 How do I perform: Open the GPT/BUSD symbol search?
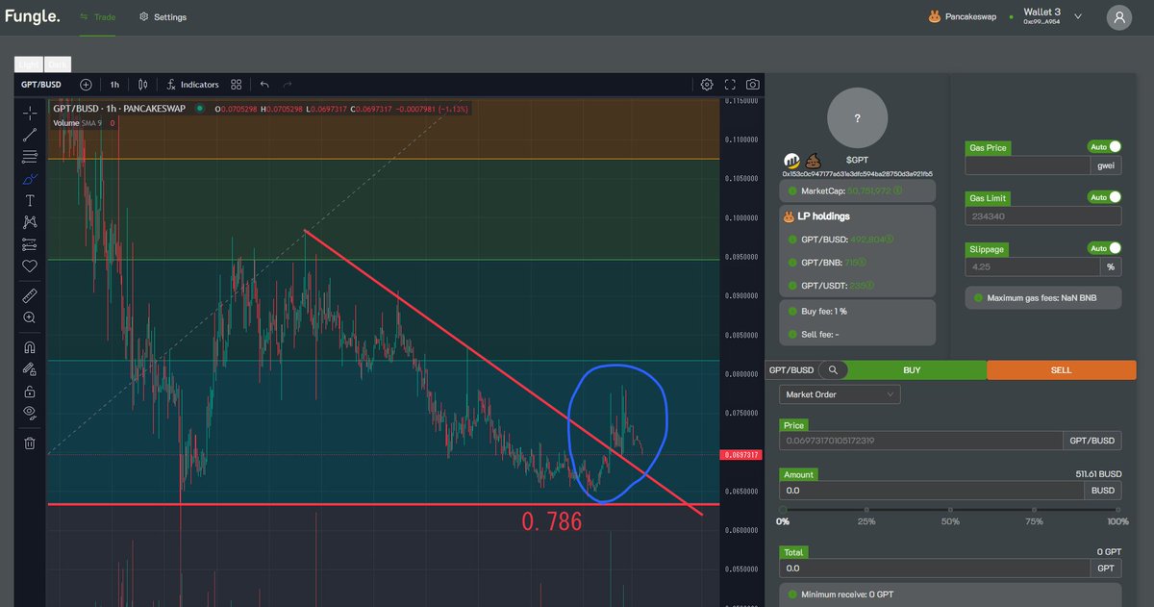41,85
